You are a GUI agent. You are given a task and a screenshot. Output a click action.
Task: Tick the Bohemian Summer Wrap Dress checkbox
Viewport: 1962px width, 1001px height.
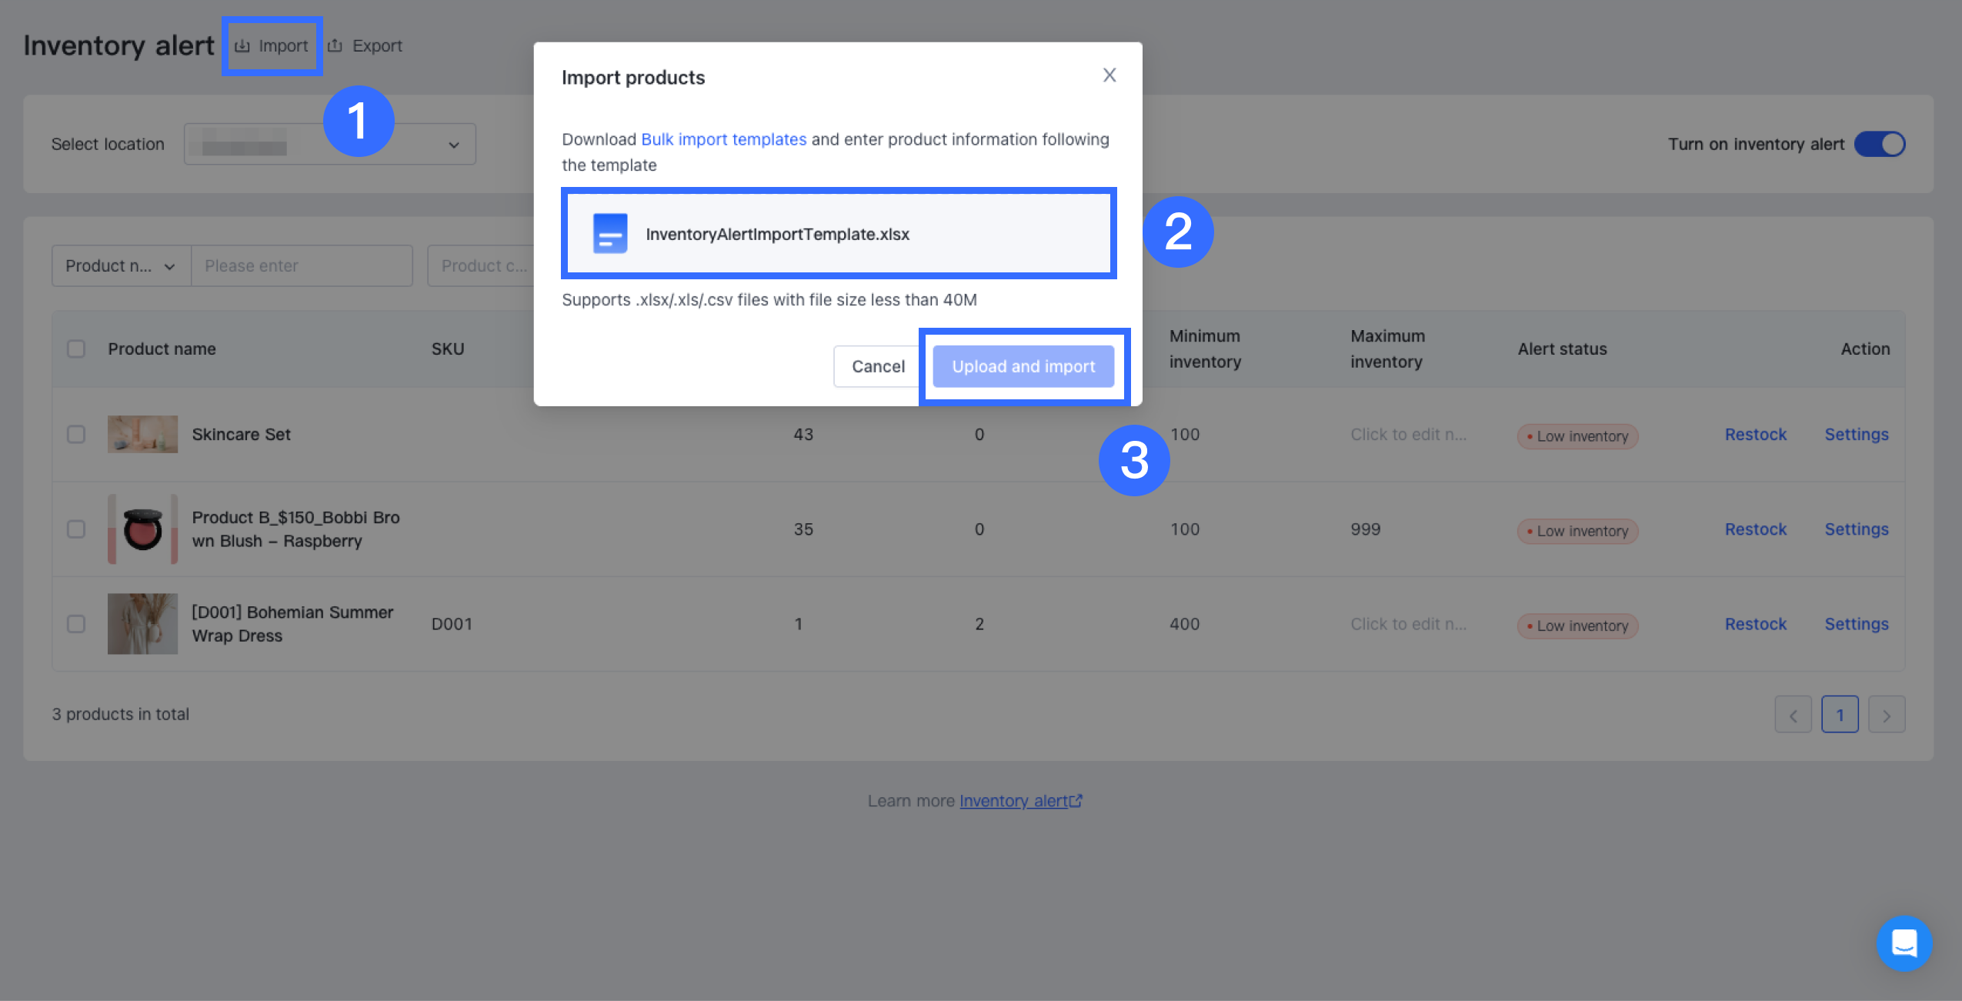76,624
